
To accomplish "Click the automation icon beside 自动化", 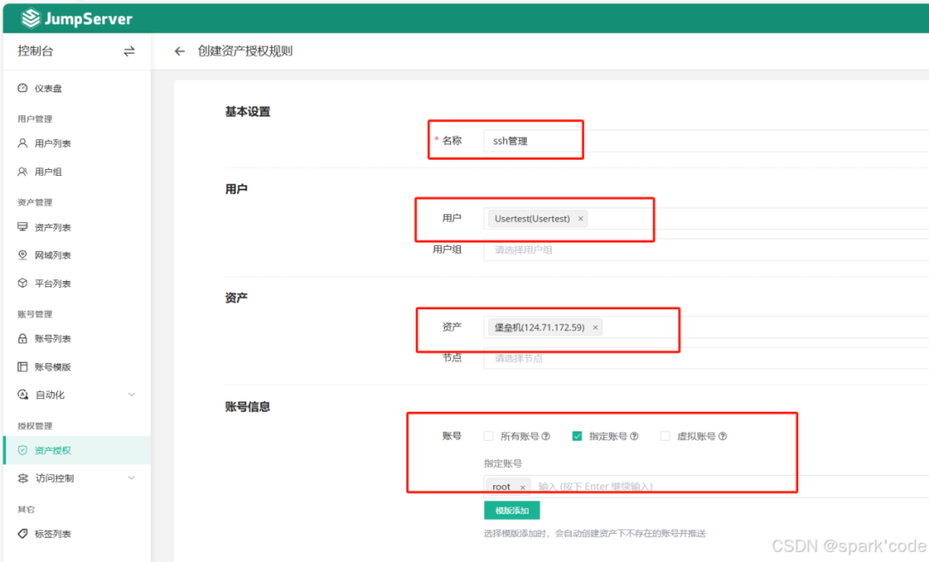I will click(x=22, y=395).
